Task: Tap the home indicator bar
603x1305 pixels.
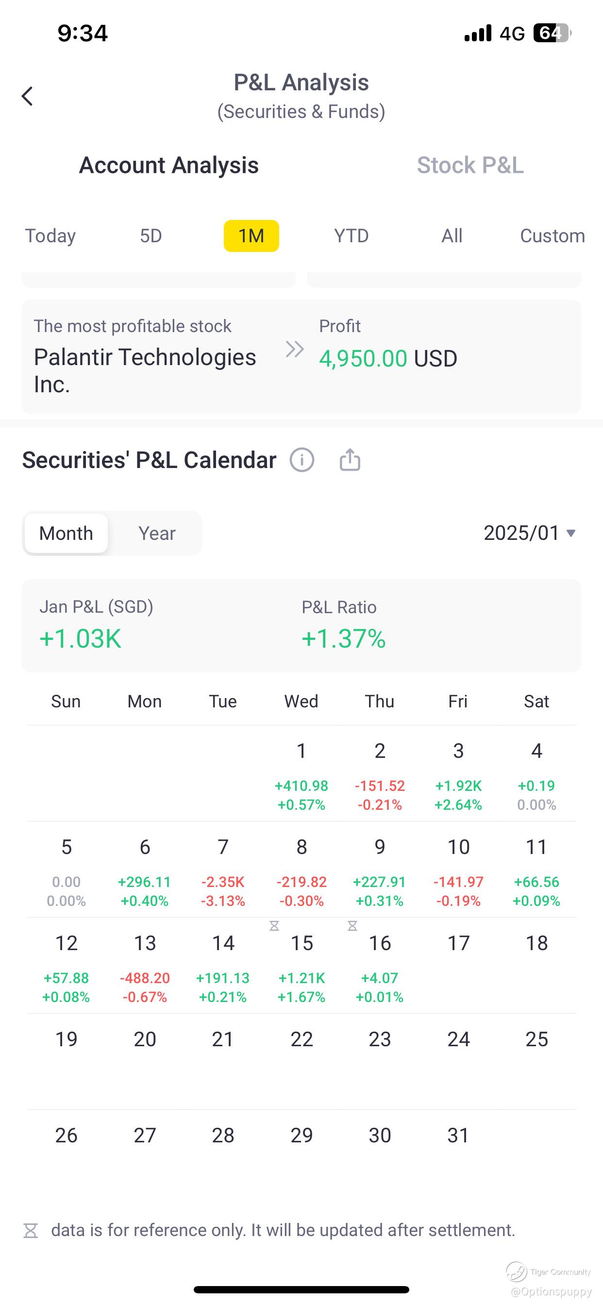Action: click(x=301, y=1289)
